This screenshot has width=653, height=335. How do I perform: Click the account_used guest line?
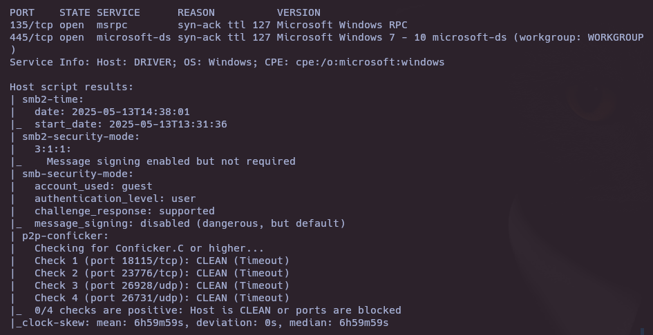[x=93, y=186]
